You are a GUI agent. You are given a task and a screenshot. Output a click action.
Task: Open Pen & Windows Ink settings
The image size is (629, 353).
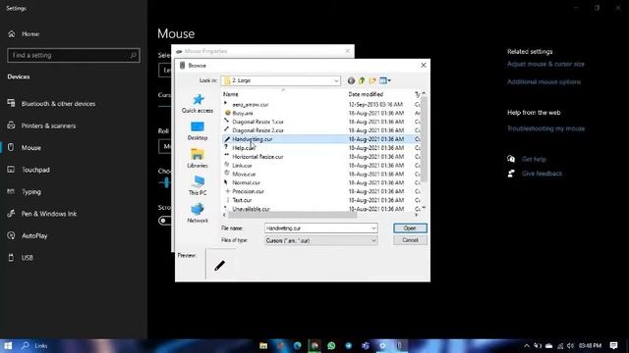tap(49, 214)
